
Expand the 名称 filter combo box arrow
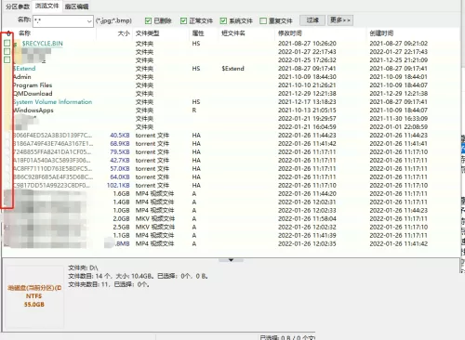89,21
